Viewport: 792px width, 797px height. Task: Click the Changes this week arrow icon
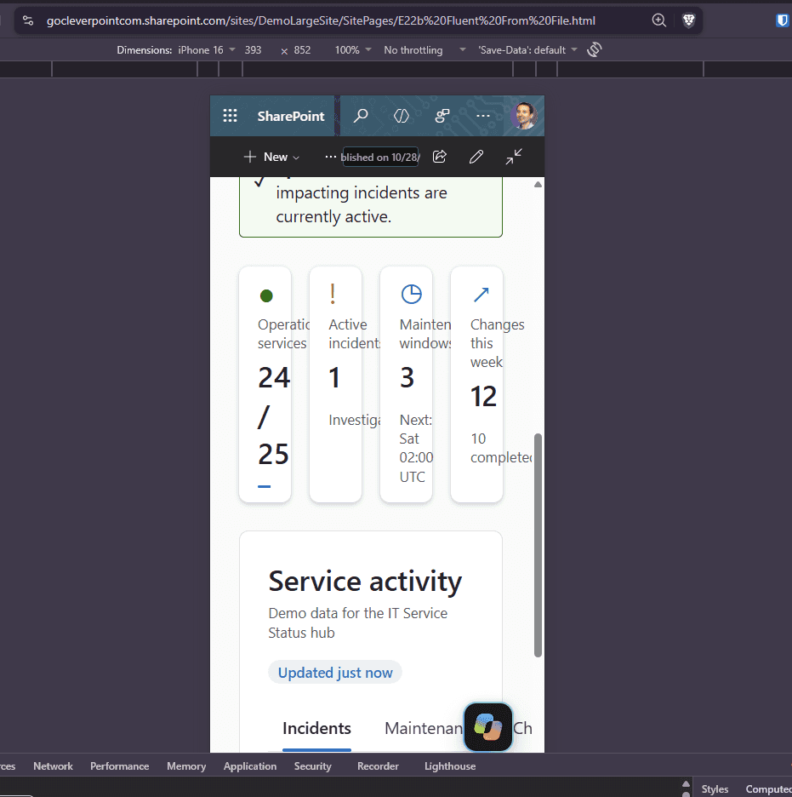point(481,295)
